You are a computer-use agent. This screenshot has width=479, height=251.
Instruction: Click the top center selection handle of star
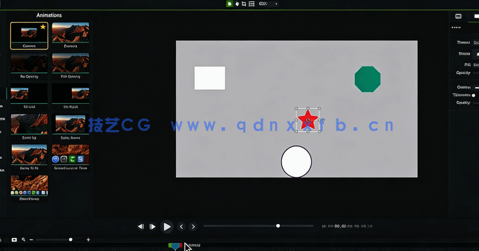tap(308, 108)
